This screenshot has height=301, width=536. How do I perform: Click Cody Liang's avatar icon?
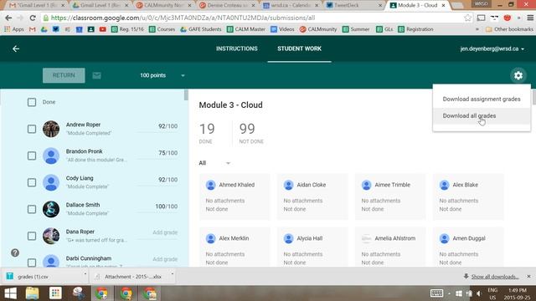51,182
